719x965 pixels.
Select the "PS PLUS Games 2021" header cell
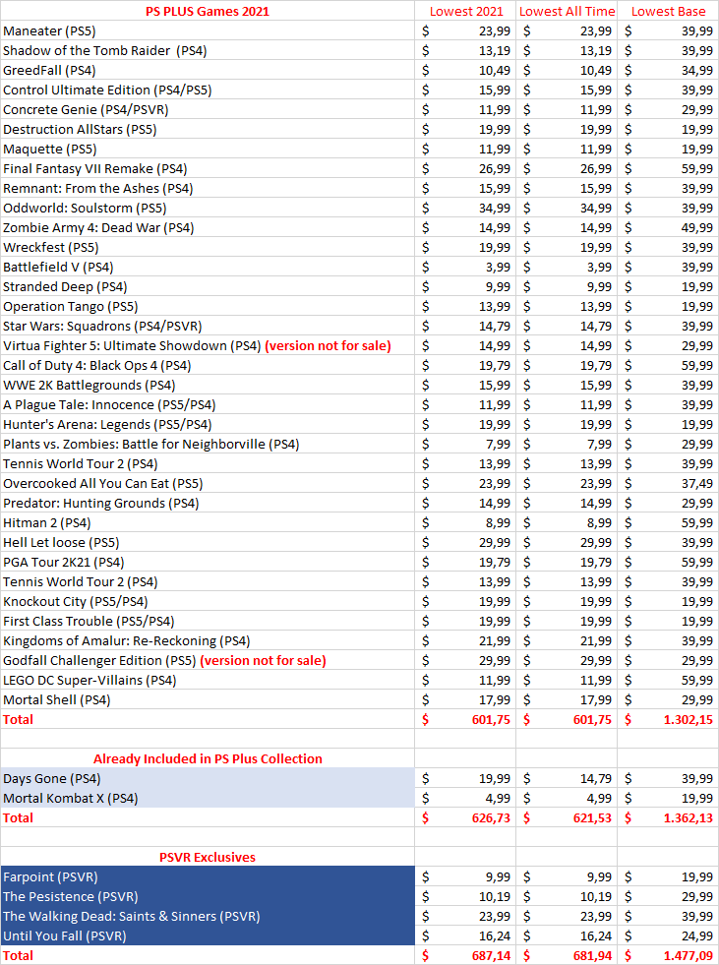click(x=207, y=11)
